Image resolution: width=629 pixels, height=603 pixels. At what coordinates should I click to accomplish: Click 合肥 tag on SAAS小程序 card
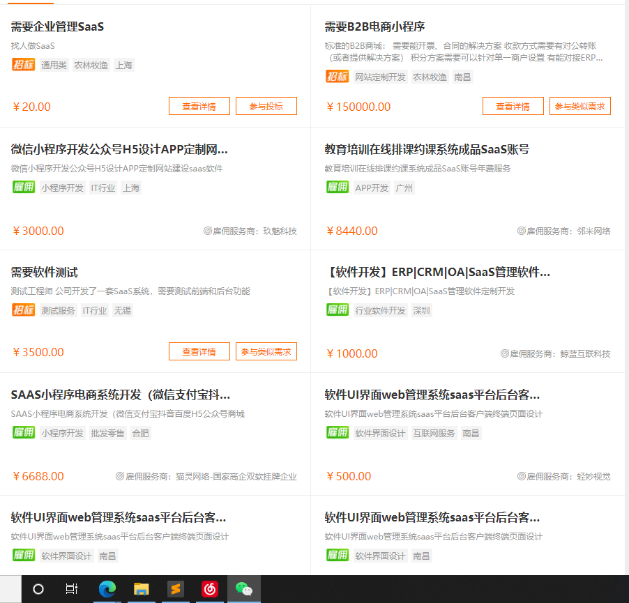coord(140,433)
